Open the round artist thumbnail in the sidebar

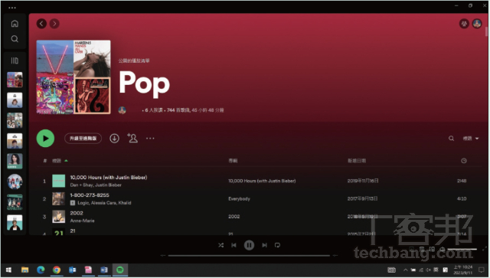[15, 182]
